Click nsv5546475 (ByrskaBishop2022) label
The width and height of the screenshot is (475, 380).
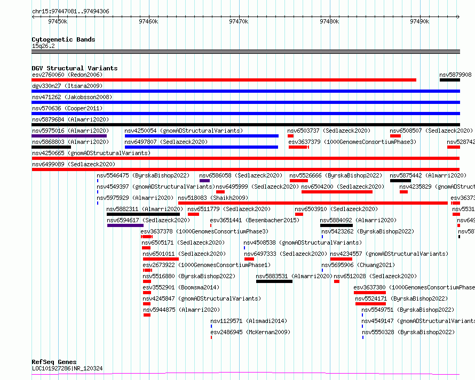click(x=143, y=175)
